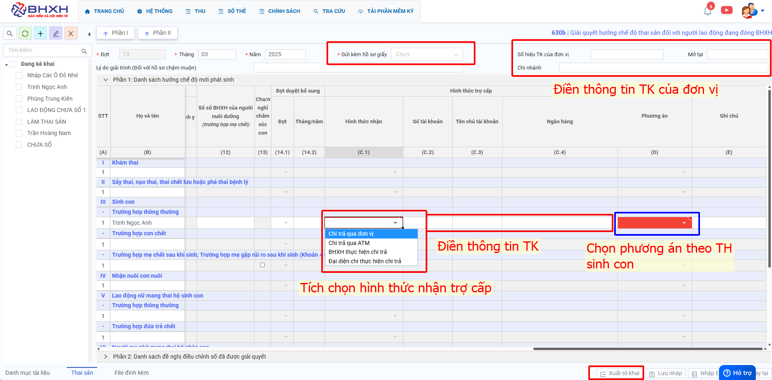Click the Hỗ trợ help button

738,373
